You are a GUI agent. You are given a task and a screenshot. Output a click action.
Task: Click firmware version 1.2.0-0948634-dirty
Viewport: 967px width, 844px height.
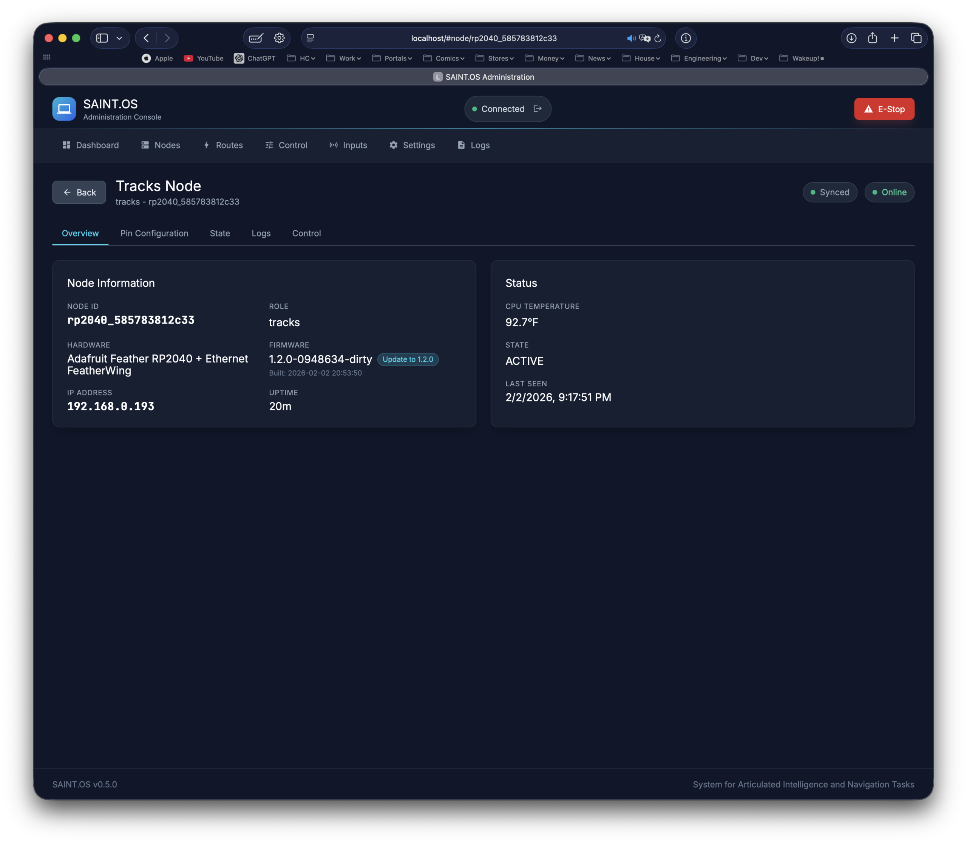coord(321,359)
